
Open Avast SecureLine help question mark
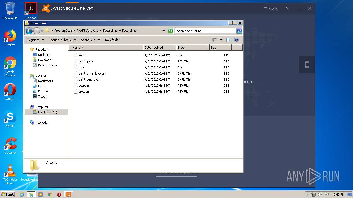pos(287,8)
